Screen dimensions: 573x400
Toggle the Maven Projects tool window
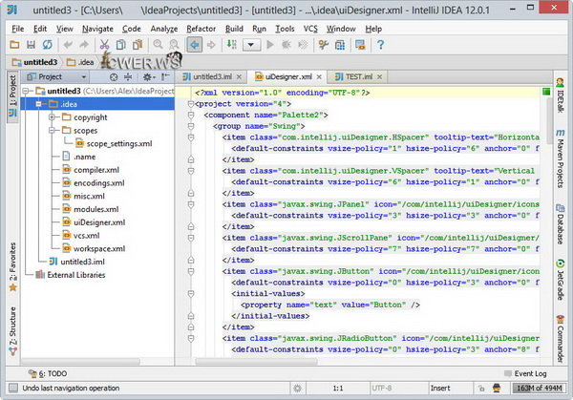click(x=561, y=158)
